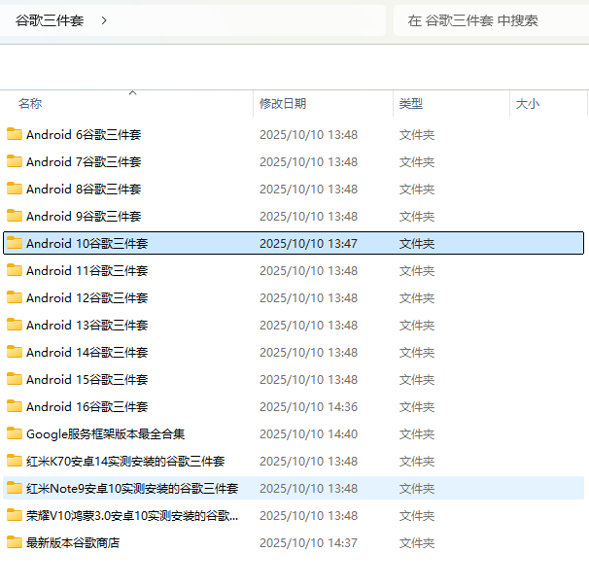The width and height of the screenshot is (589, 587).
Task: Click the 14:36 date of Android 16 folder
Action: [x=308, y=407]
